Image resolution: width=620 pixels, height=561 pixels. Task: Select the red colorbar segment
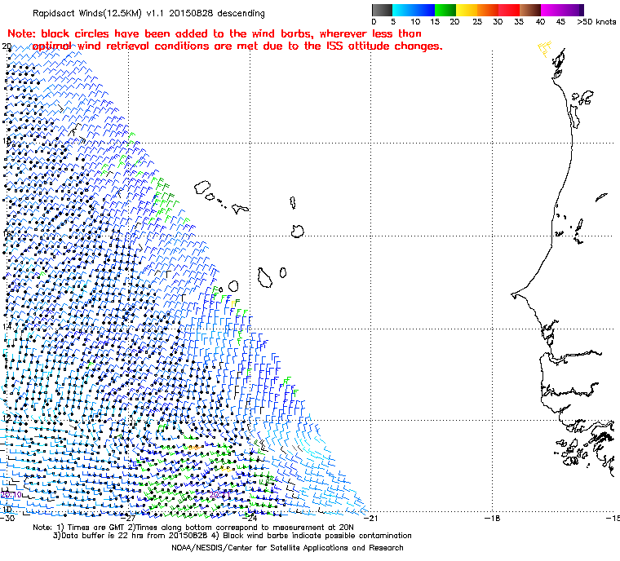coord(509,10)
